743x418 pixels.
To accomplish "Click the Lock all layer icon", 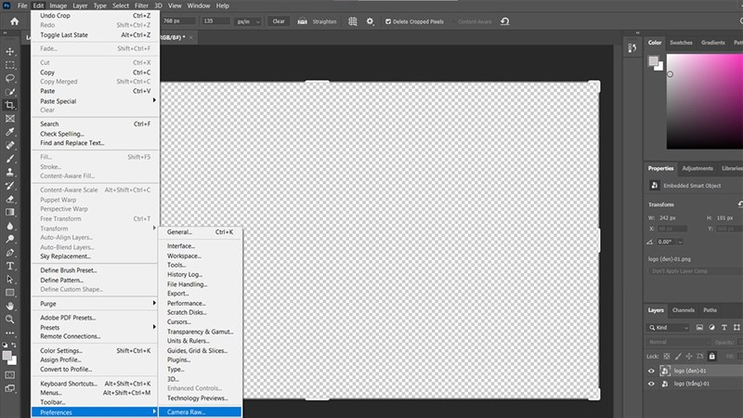I will [711, 356].
